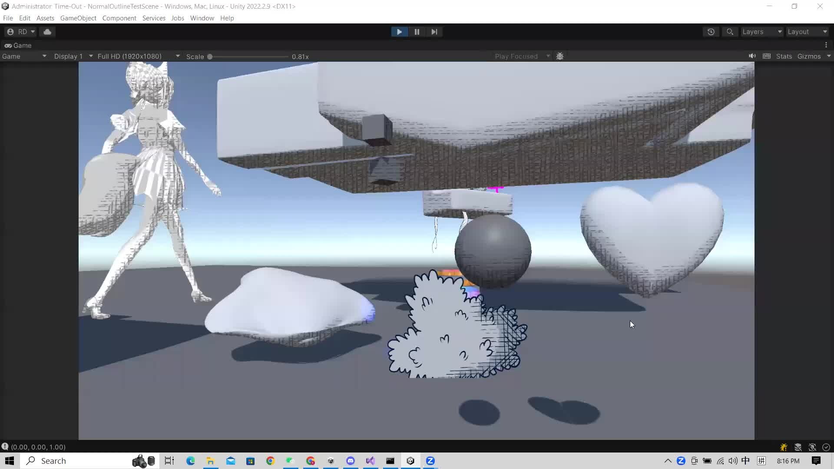Viewport: 834px width, 469px height.
Task: Open the GameObject menu
Action: (78, 18)
